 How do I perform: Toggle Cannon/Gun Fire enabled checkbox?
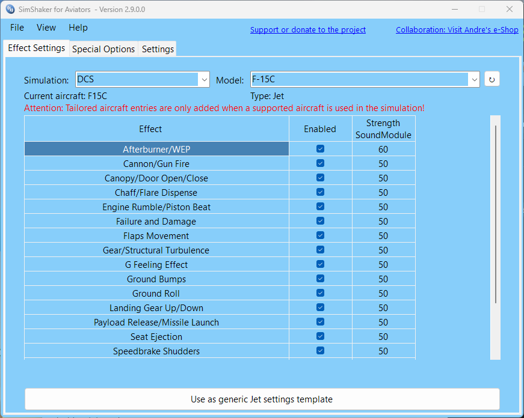point(320,163)
